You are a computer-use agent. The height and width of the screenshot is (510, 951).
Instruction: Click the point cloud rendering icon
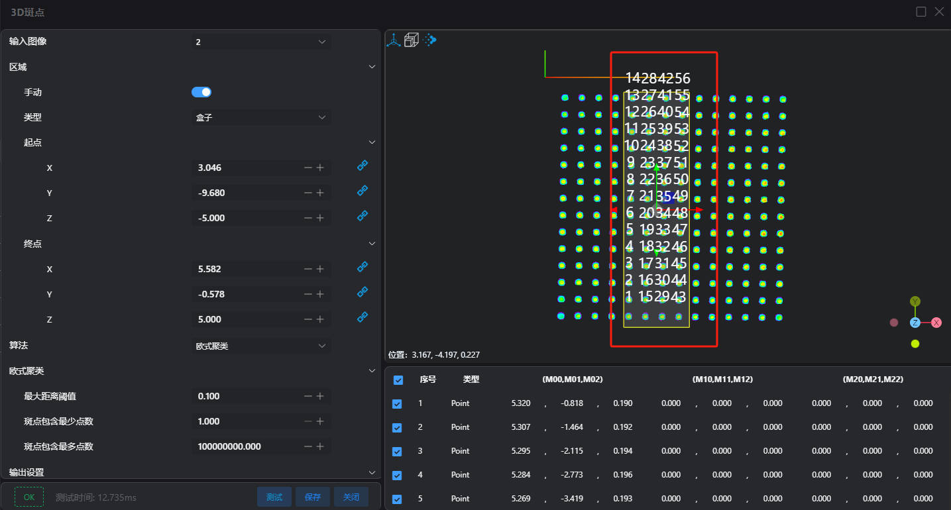coord(429,40)
